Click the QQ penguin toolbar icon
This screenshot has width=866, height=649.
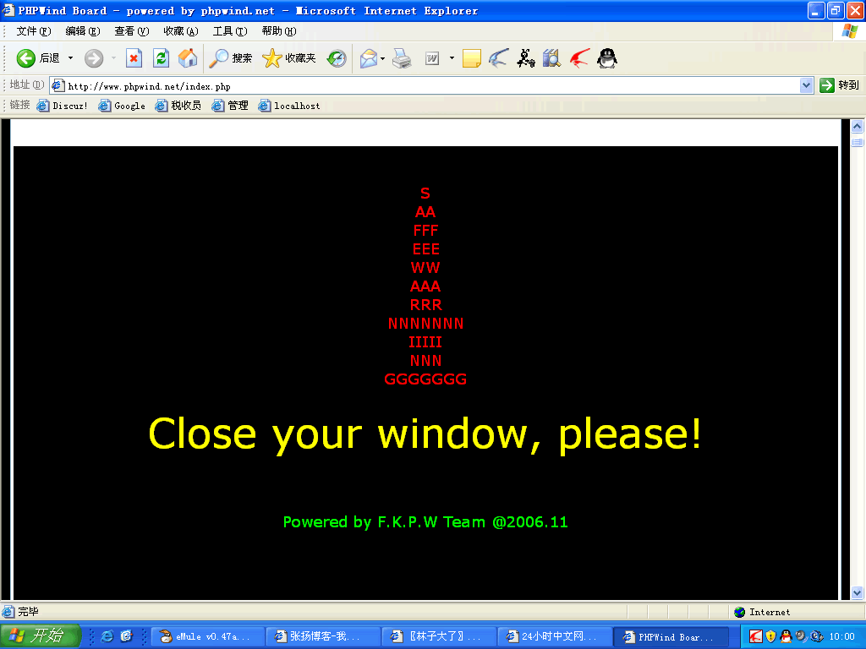point(606,58)
